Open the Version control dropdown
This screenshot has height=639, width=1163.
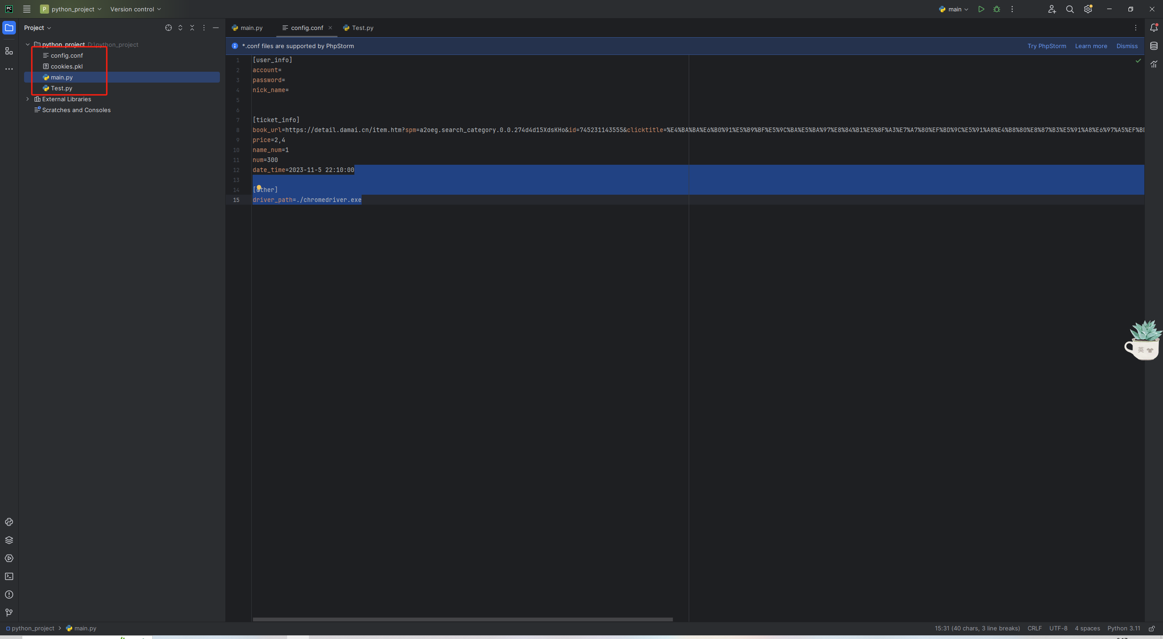tap(135, 9)
